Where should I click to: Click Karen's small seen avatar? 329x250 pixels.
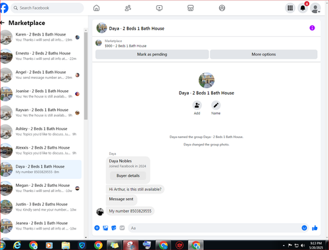coord(78,37)
